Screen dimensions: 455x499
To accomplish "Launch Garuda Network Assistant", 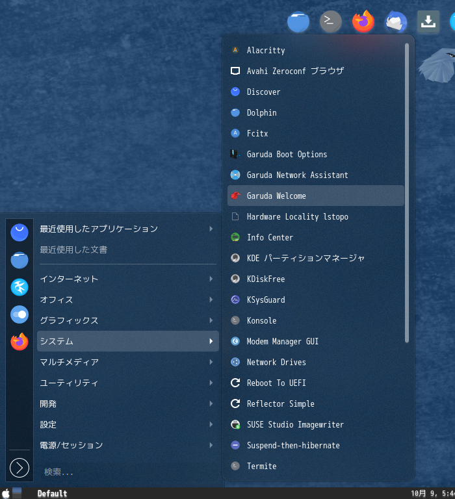I will point(315,175).
